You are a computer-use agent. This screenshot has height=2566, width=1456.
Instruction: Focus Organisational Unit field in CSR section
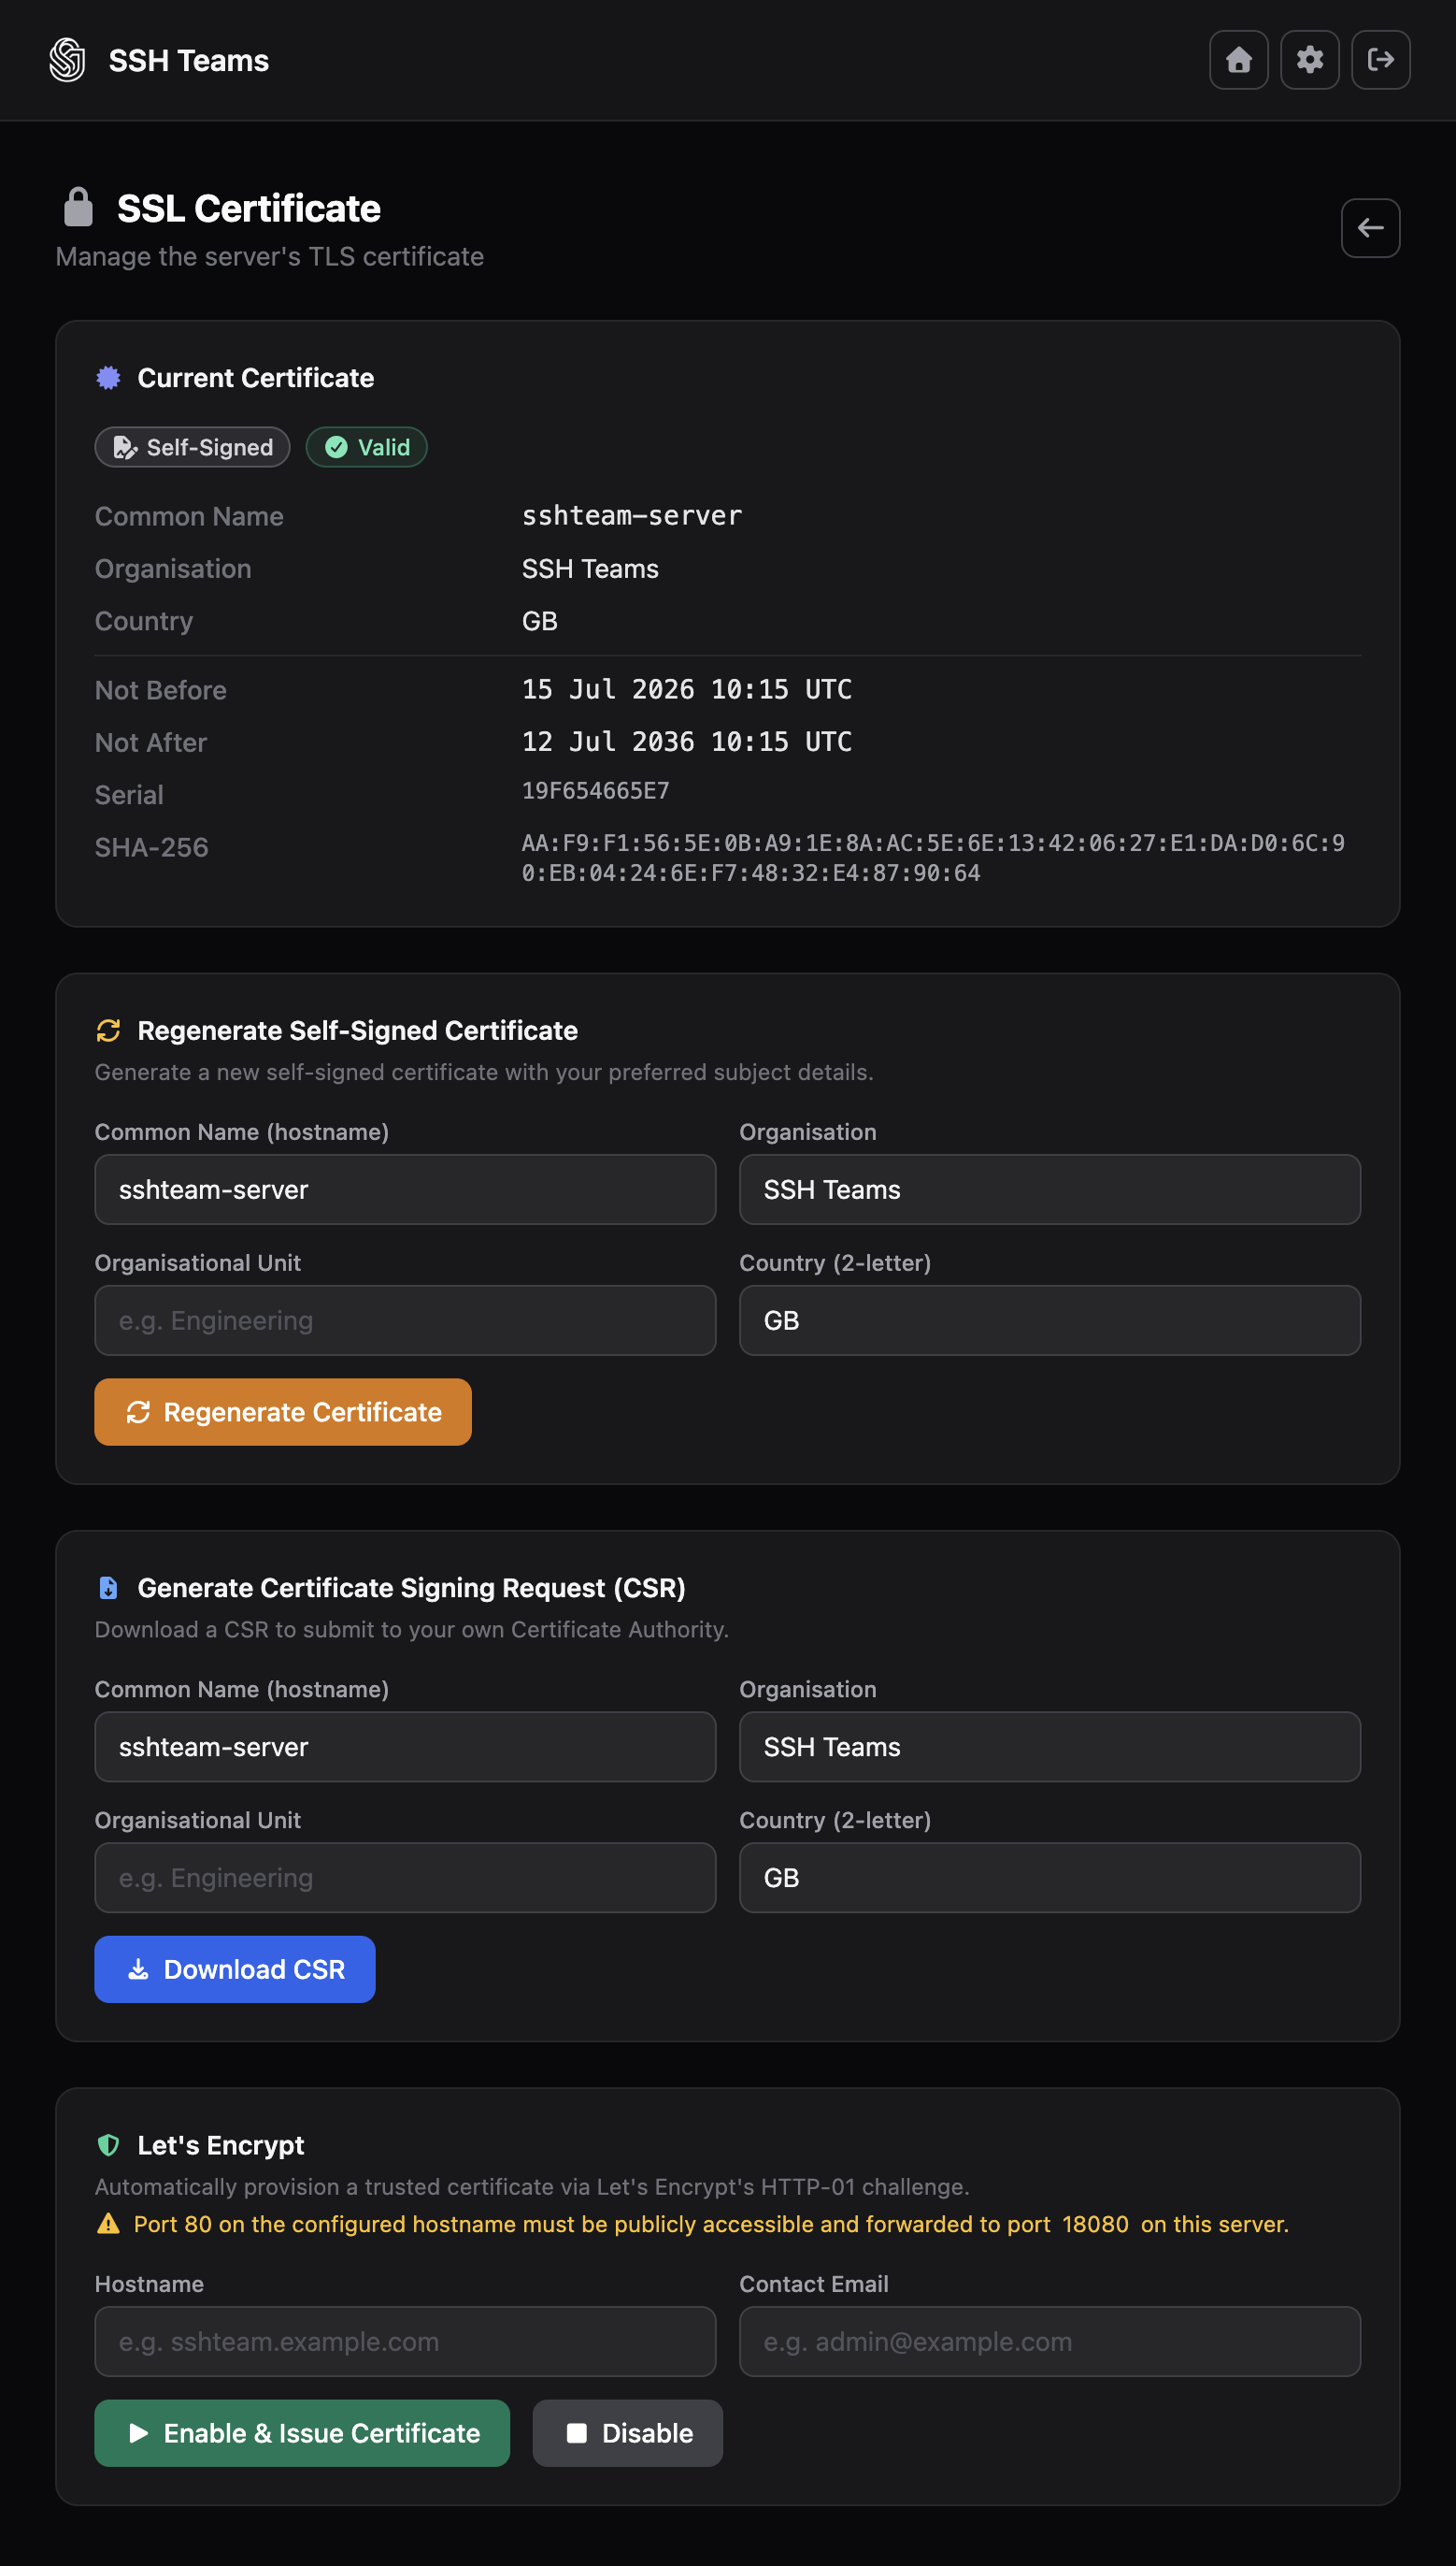[405, 1878]
